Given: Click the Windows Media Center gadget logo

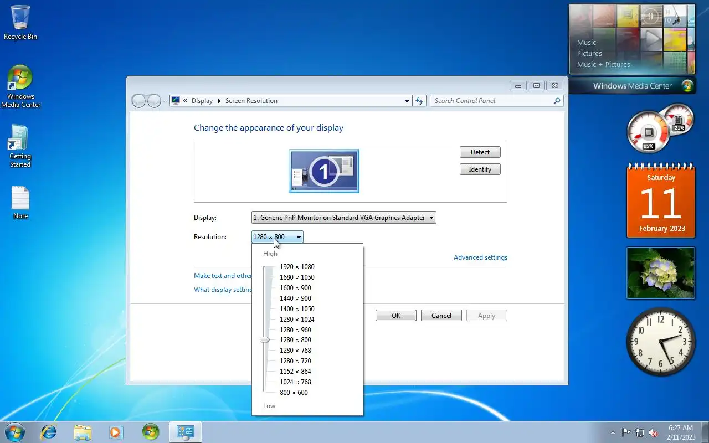Looking at the screenshot, I should (687, 86).
